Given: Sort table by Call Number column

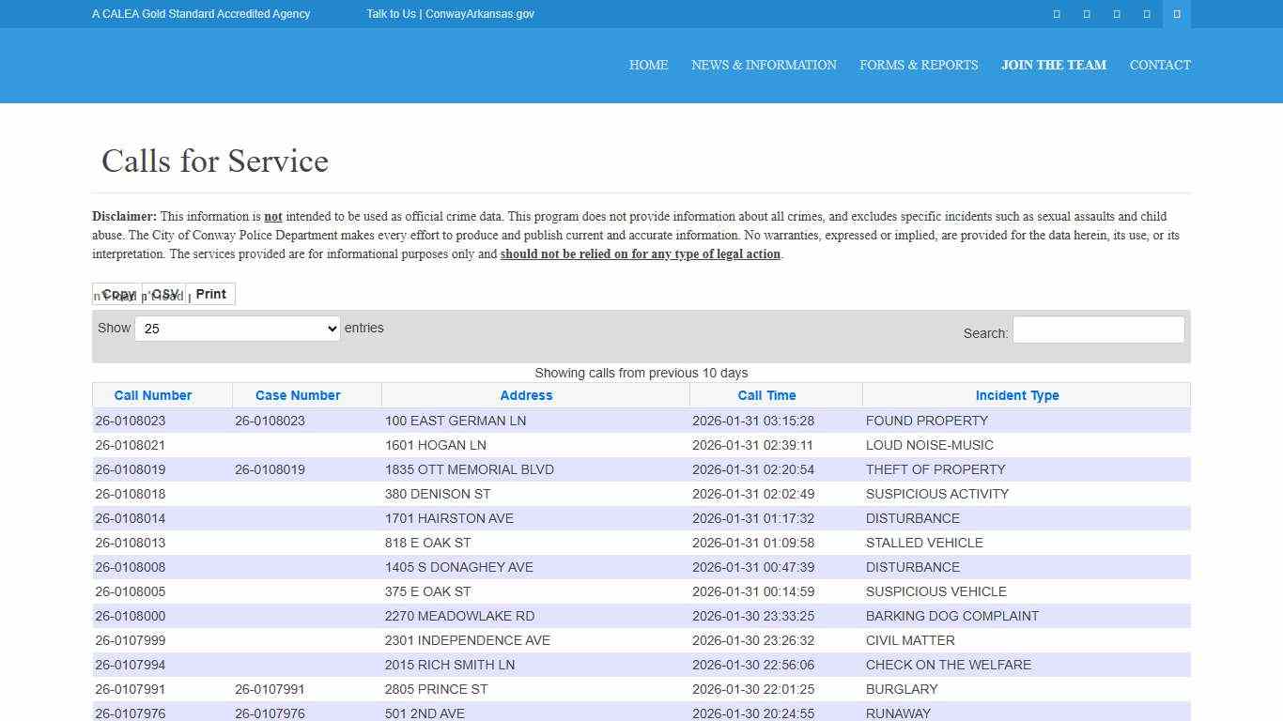Looking at the screenshot, I should pyautogui.click(x=152, y=395).
